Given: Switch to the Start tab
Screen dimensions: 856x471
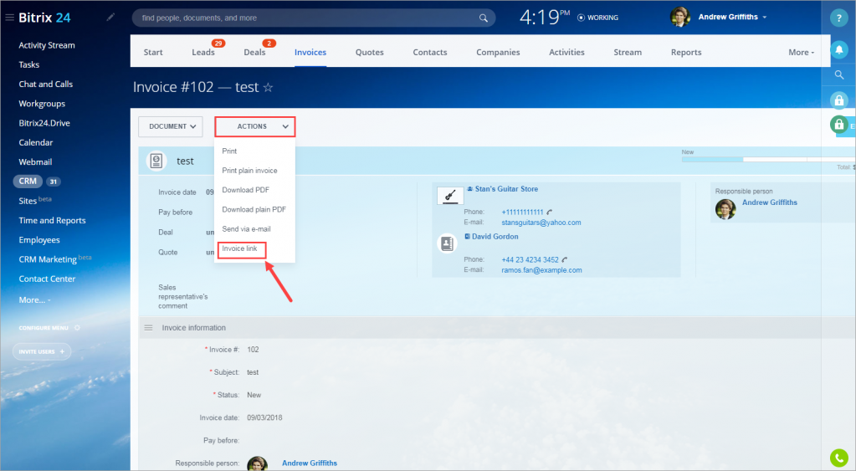Looking at the screenshot, I should (153, 53).
